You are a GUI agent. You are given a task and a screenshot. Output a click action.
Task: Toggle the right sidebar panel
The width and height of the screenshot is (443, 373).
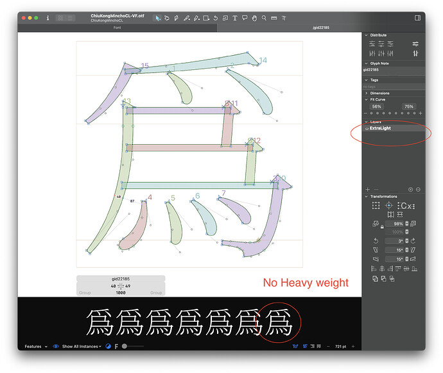pyautogui.click(x=417, y=18)
